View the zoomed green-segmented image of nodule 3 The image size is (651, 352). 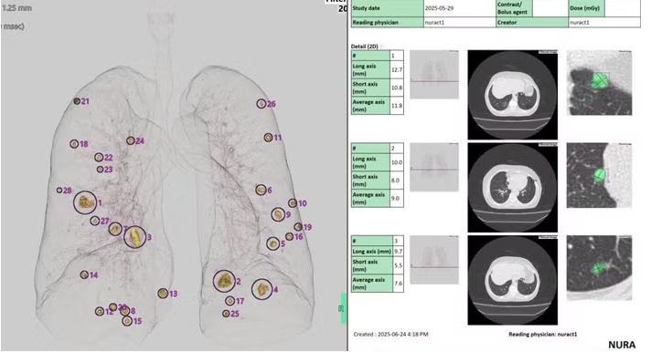[599, 267]
